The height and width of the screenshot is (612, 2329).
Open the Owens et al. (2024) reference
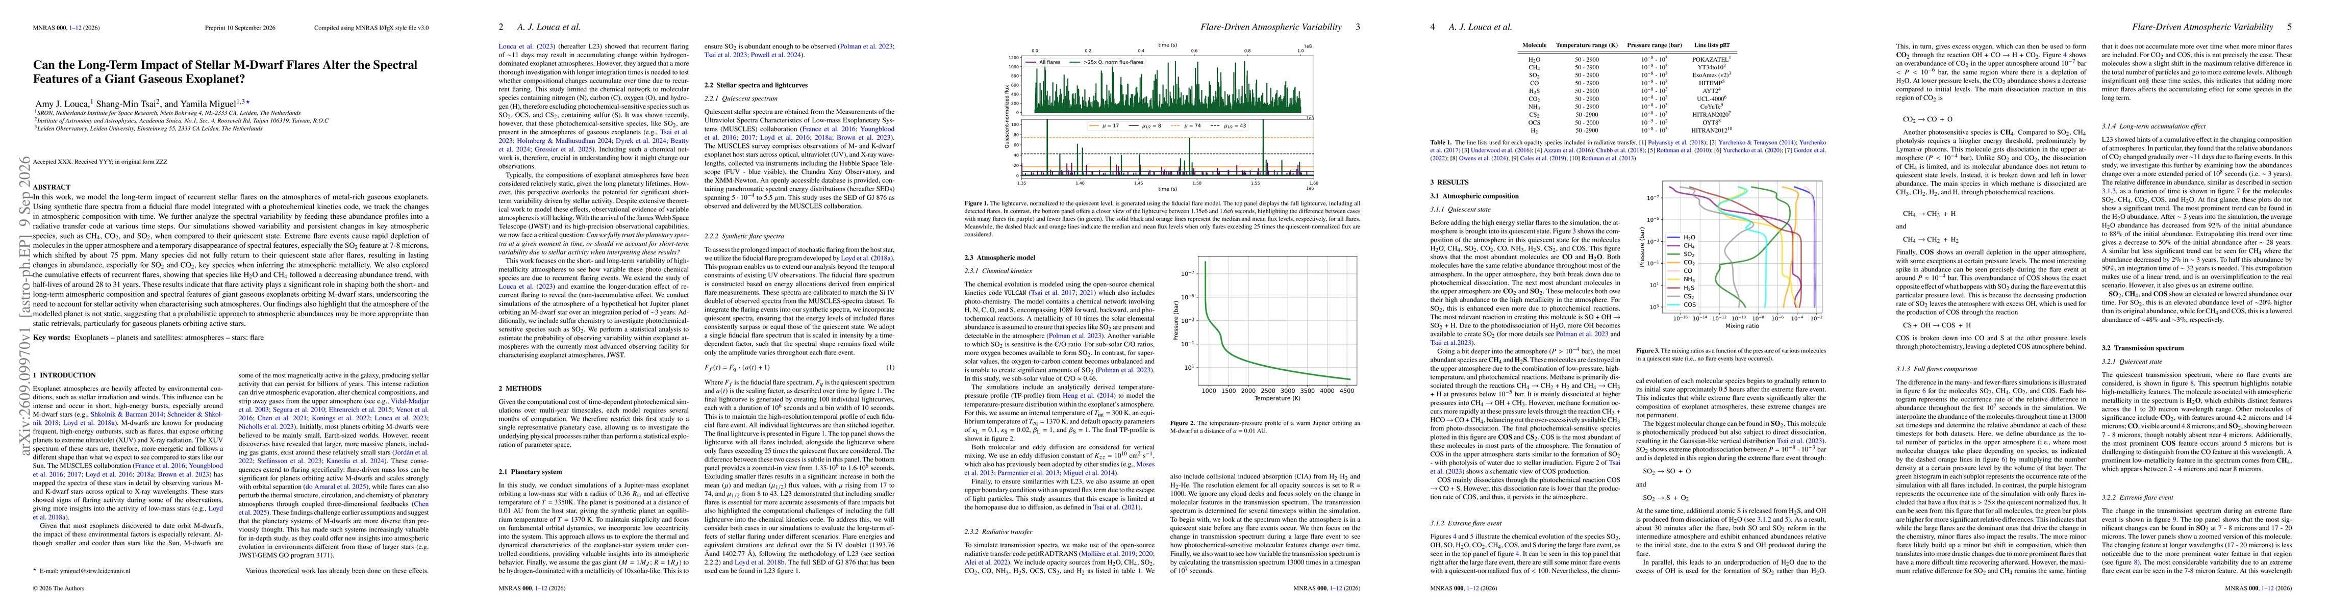1484,159
